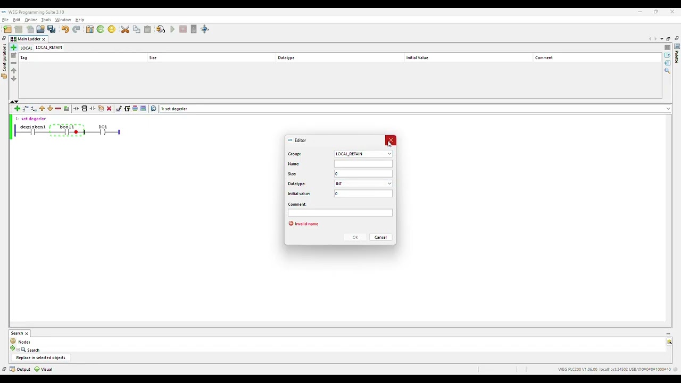Open the Tools menu

46,20
